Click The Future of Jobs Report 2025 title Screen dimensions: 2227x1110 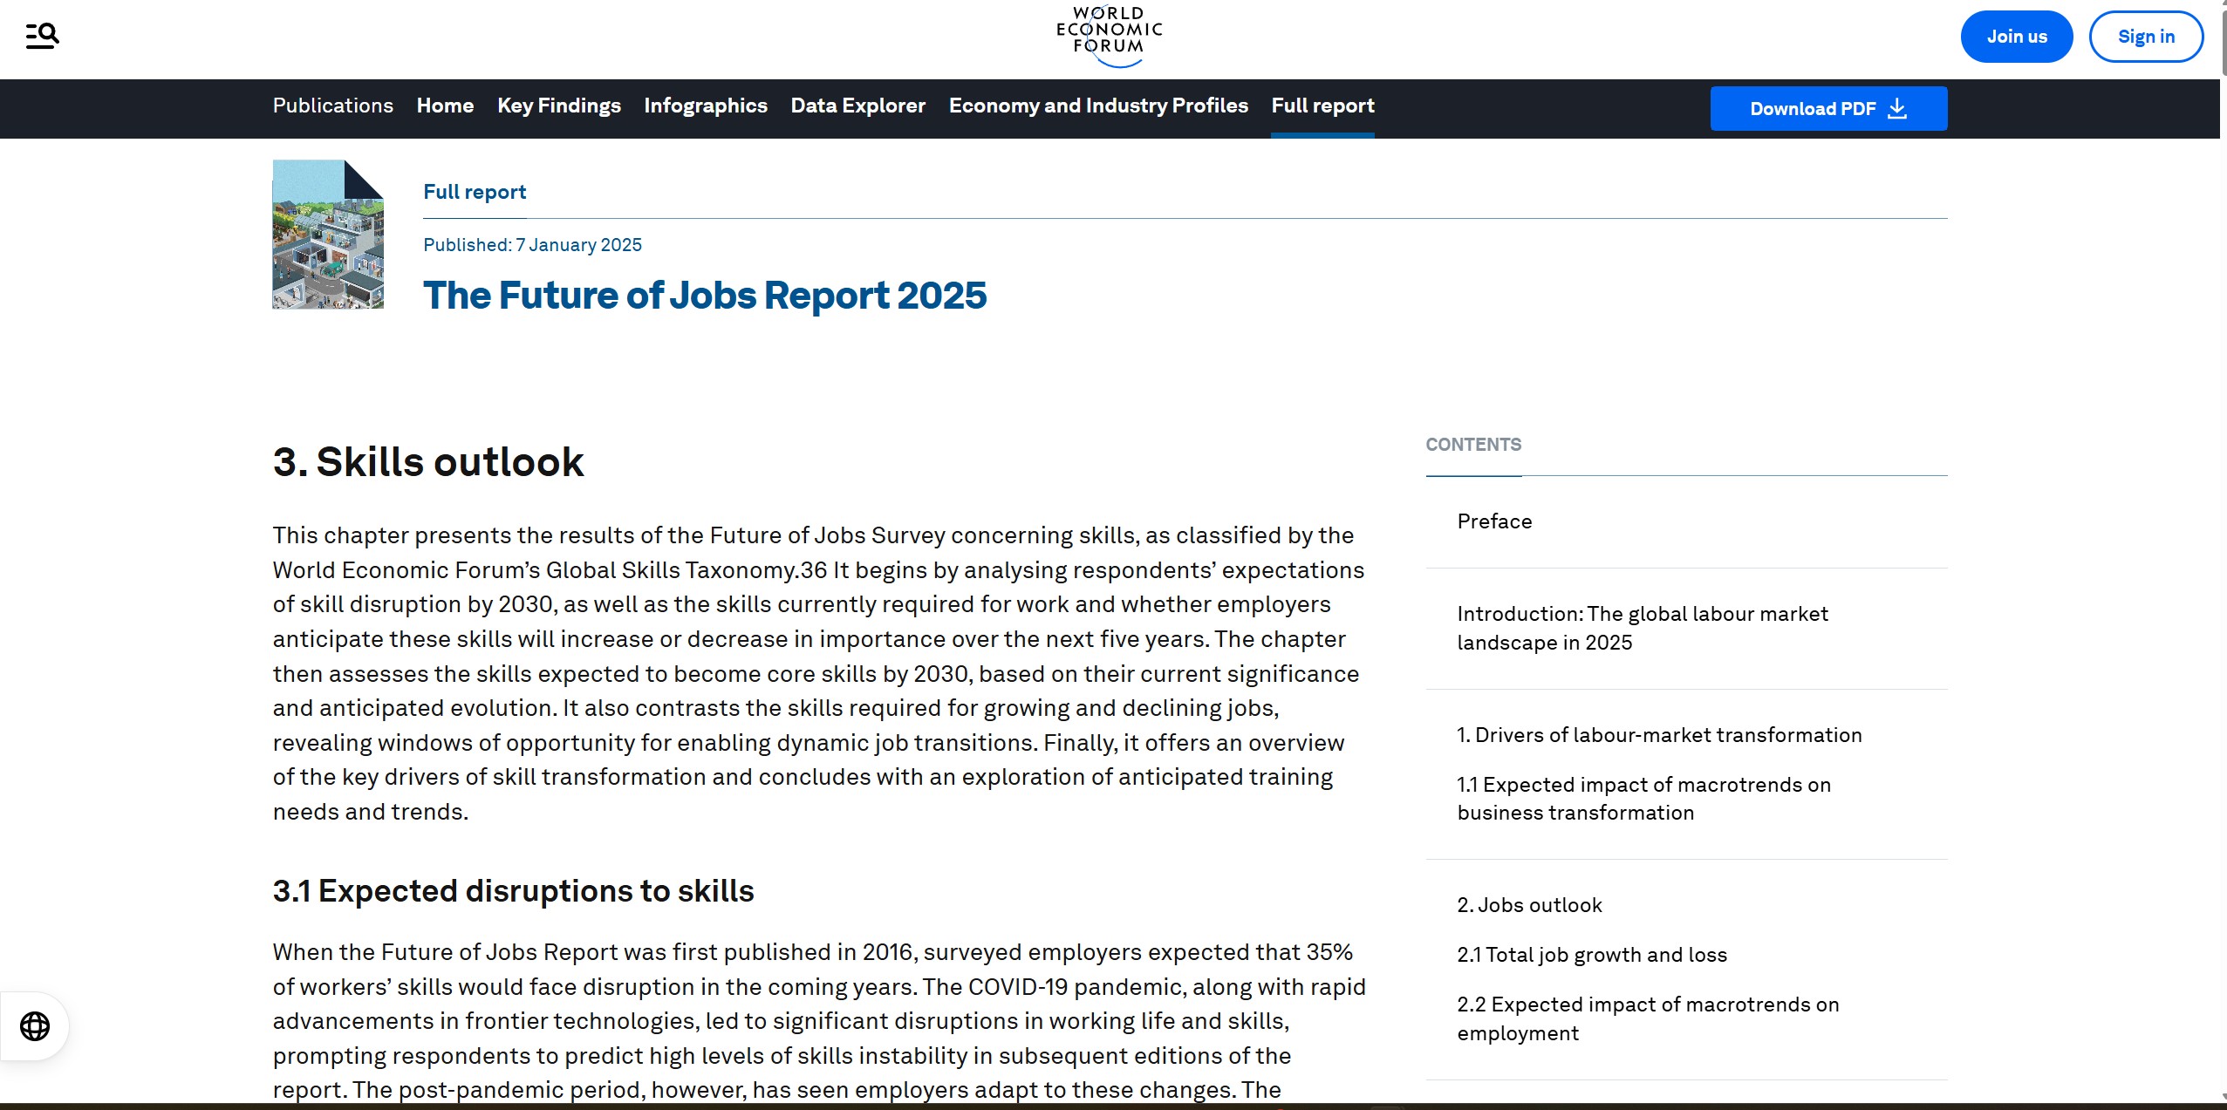pyautogui.click(x=705, y=295)
